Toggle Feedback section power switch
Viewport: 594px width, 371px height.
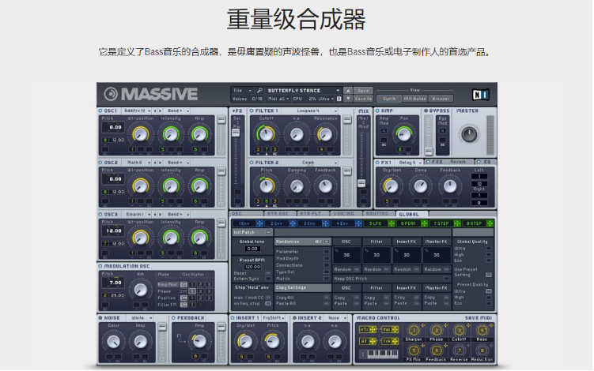pyautogui.click(x=173, y=318)
